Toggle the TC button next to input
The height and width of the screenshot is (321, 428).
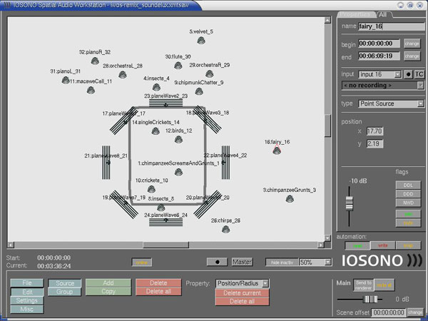[x=419, y=74]
